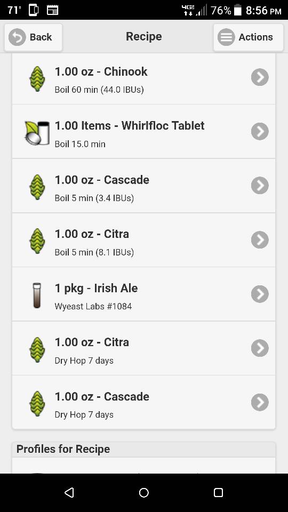The height and width of the screenshot is (512, 288).
Task: Open Whirlfloc Tablet details via chevron arrow
Action: 260,131
